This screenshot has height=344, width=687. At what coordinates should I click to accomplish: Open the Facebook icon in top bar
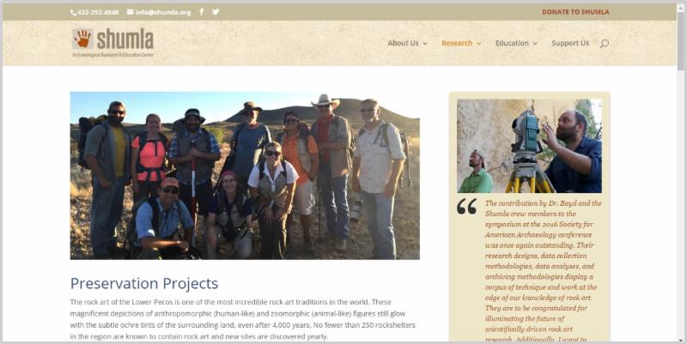(x=201, y=12)
